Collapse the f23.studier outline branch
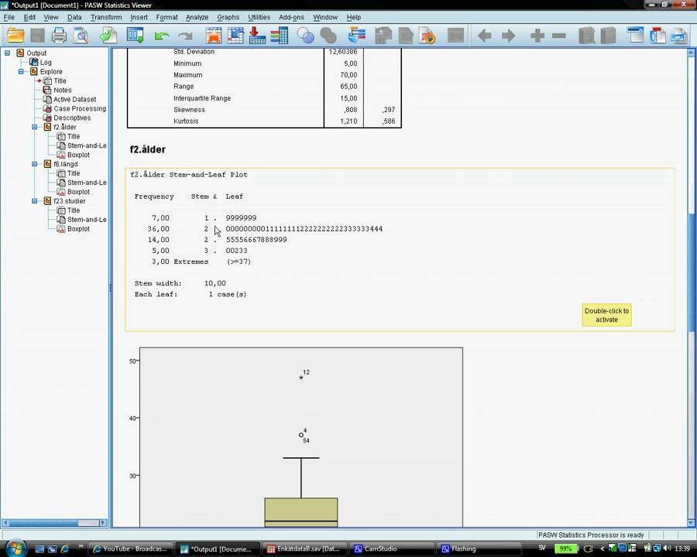 click(x=34, y=201)
